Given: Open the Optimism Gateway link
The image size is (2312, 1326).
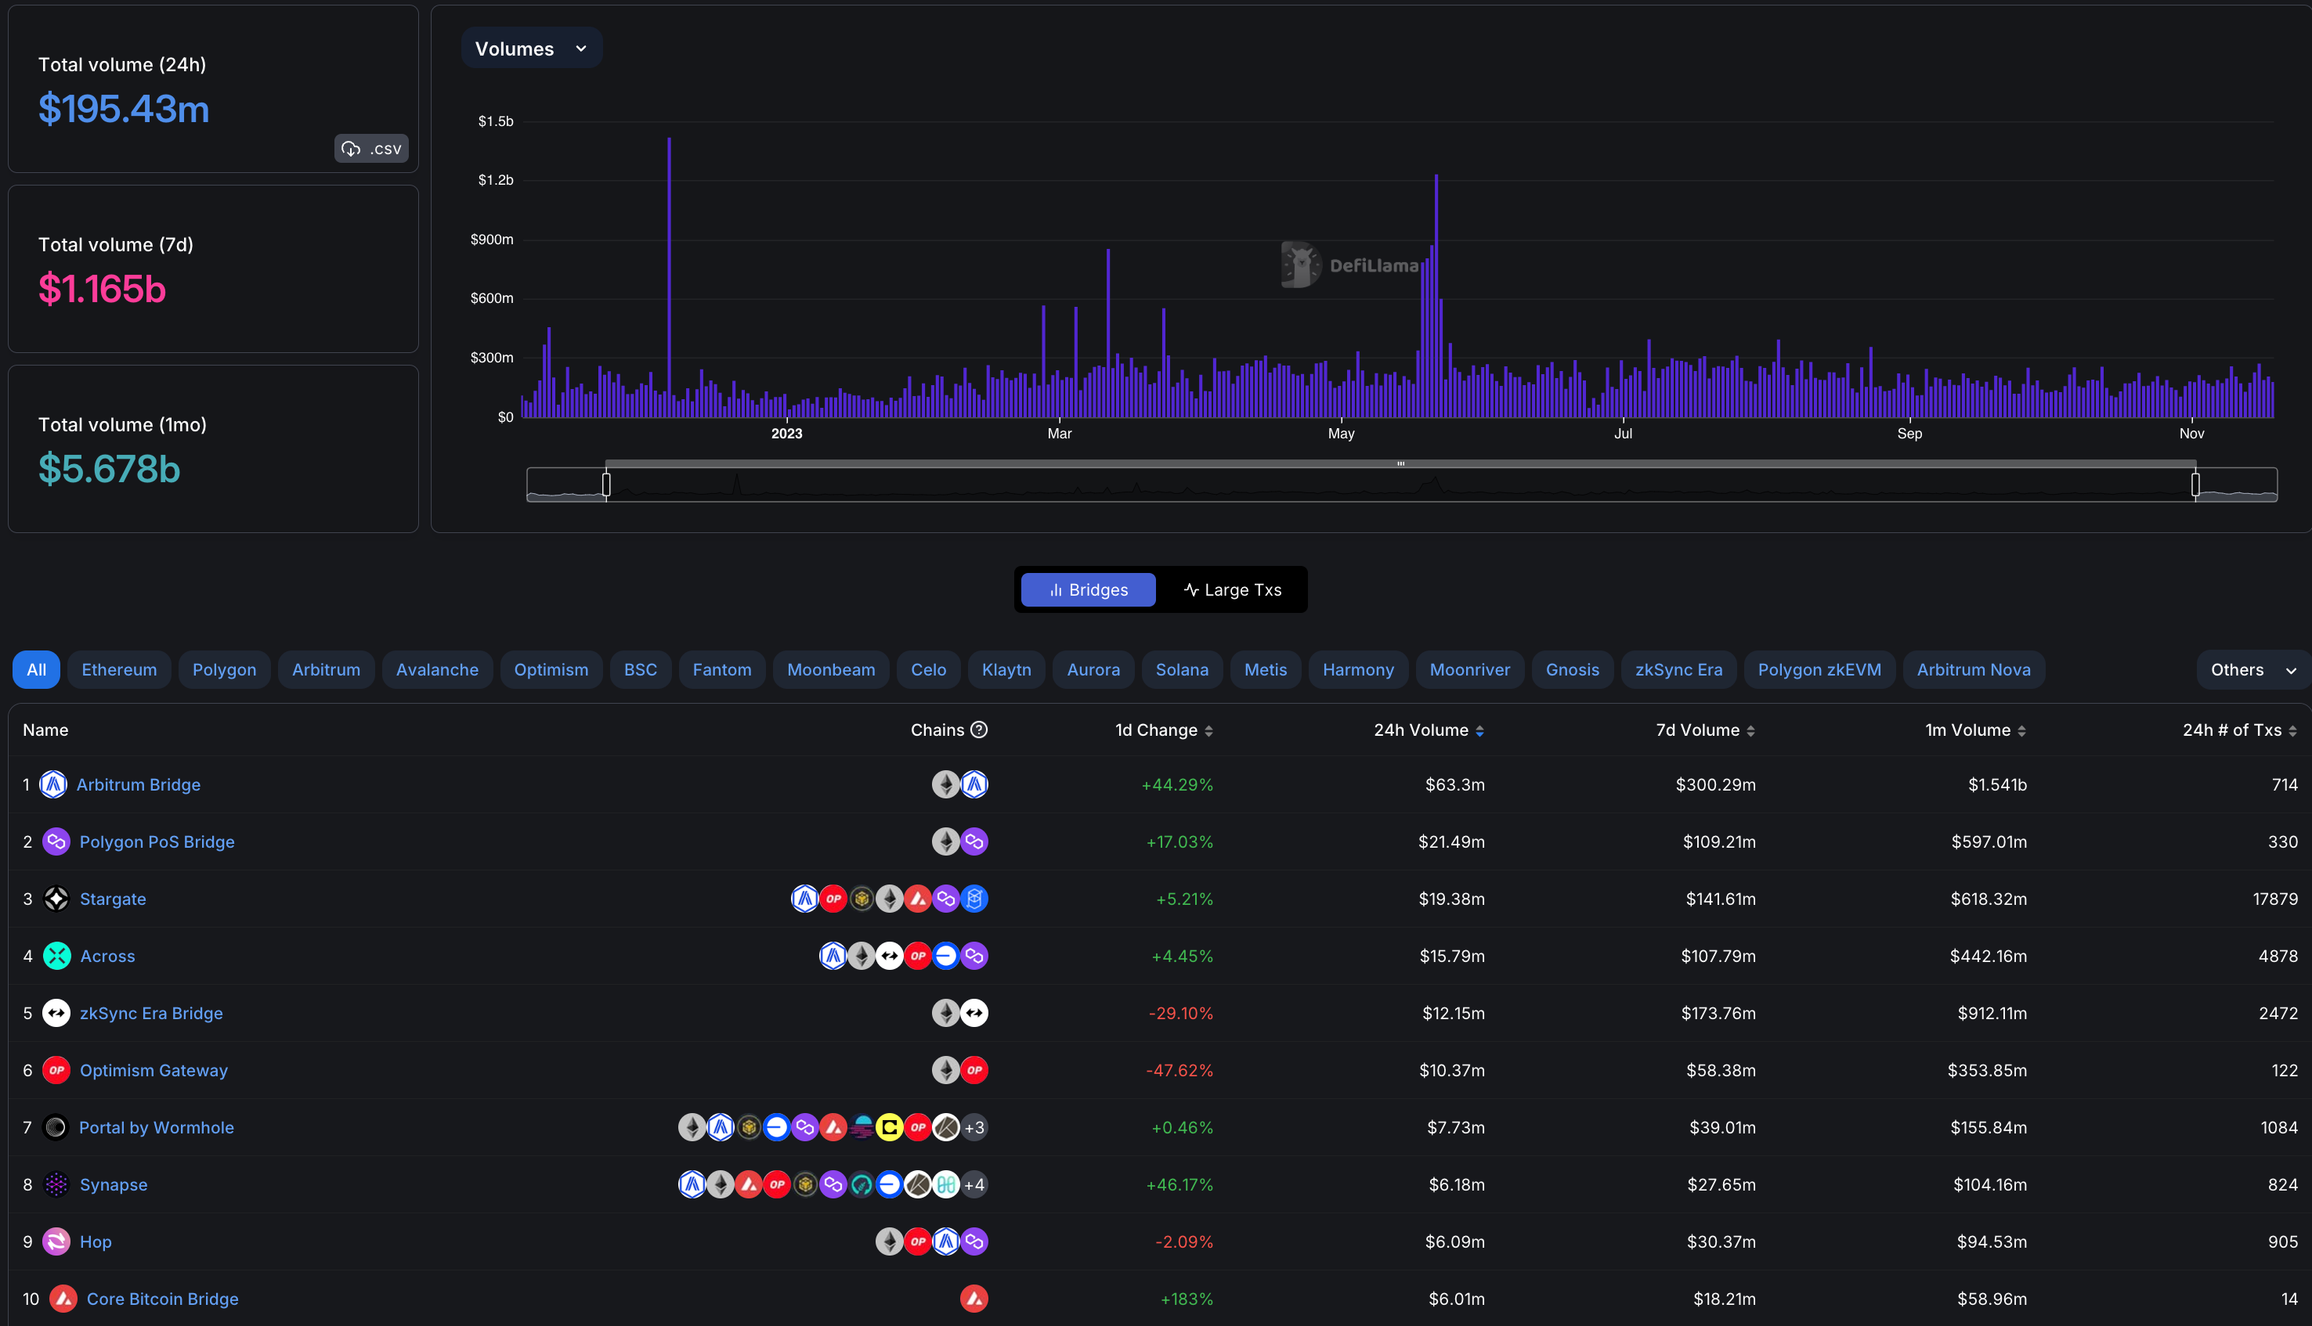Looking at the screenshot, I should (x=154, y=1070).
